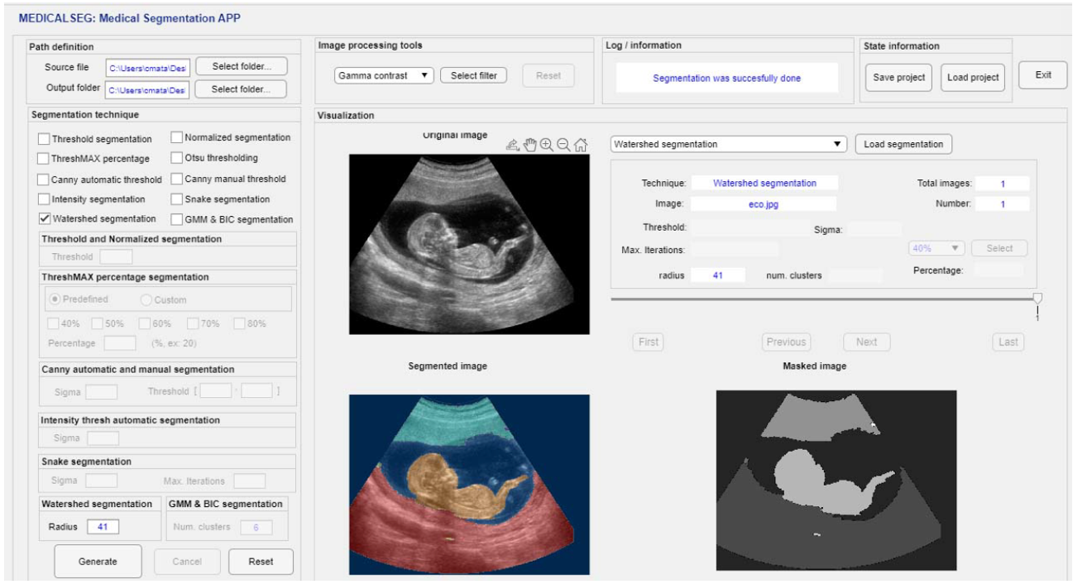
Task: Select the zoom in magnifier tool
Action: tap(547, 145)
